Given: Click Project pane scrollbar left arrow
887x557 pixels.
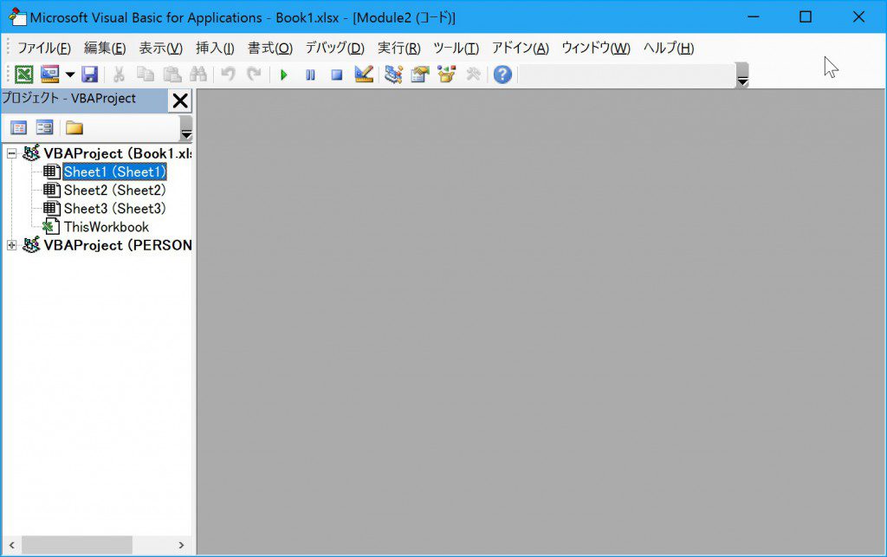Looking at the screenshot, I should (x=11, y=545).
